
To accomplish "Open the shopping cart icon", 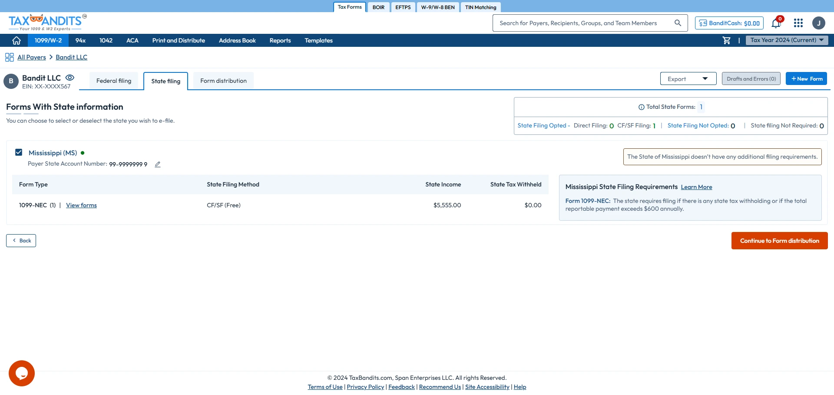I will (x=726, y=40).
